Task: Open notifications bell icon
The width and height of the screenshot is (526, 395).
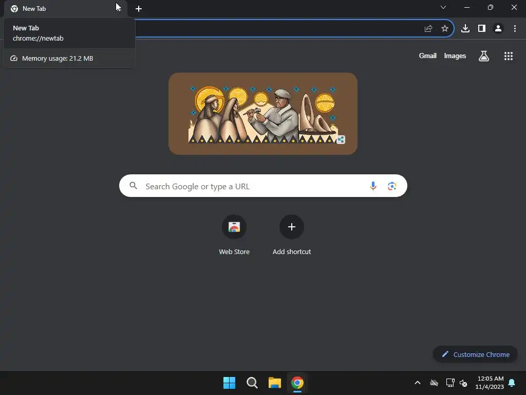Action: [512, 383]
